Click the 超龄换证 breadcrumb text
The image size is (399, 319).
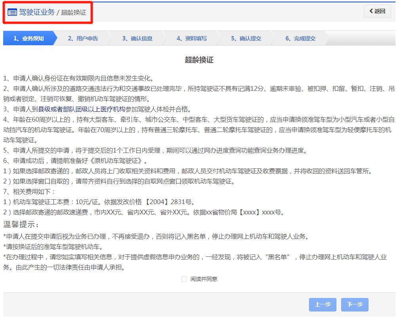click(x=74, y=13)
